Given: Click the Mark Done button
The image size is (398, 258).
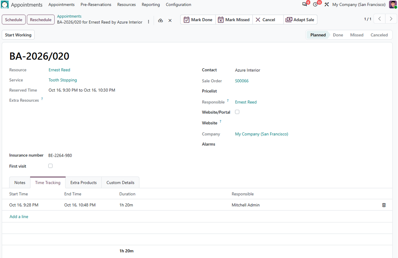Looking at the screenshot, I should pyautogui.click(x=198, y=19).
